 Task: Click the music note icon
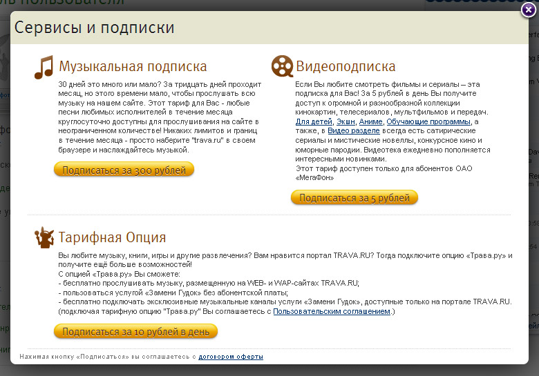pos(44,68)
